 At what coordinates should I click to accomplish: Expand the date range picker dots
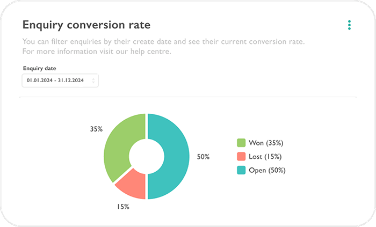(94, 81)
